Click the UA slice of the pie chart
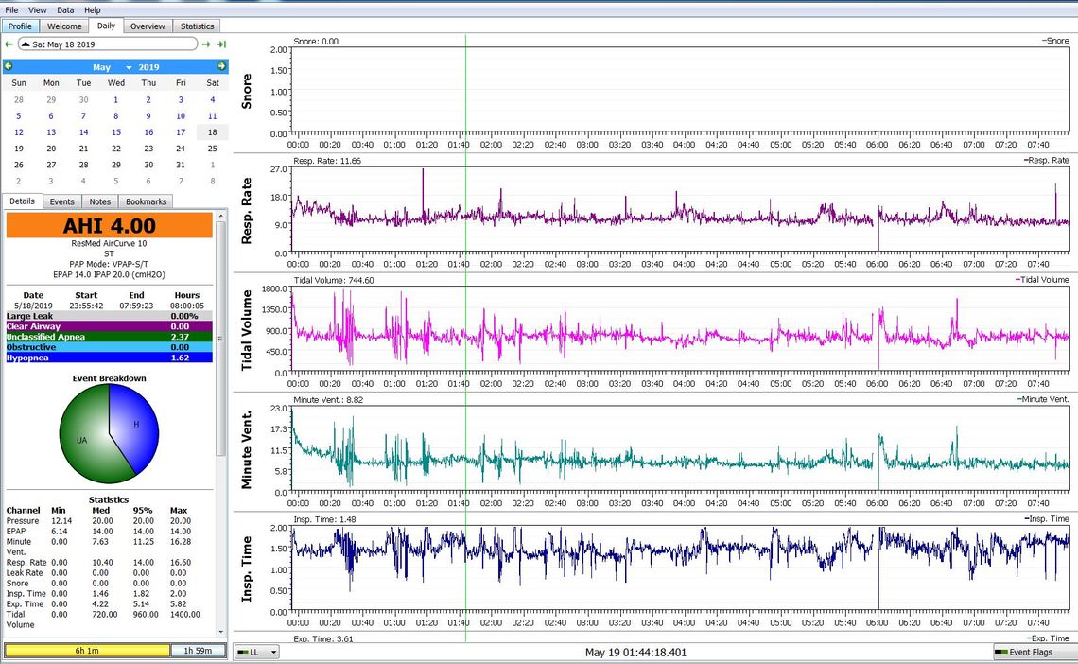 pyautogui.click(x=82, y=440)
